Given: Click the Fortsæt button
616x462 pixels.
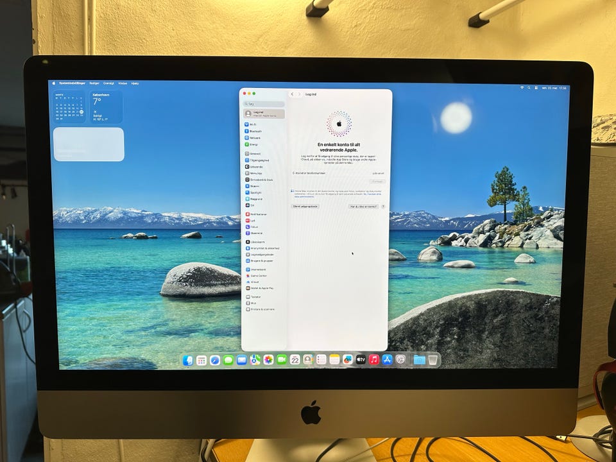Looking at the screenshot, I should coord(377,182).
